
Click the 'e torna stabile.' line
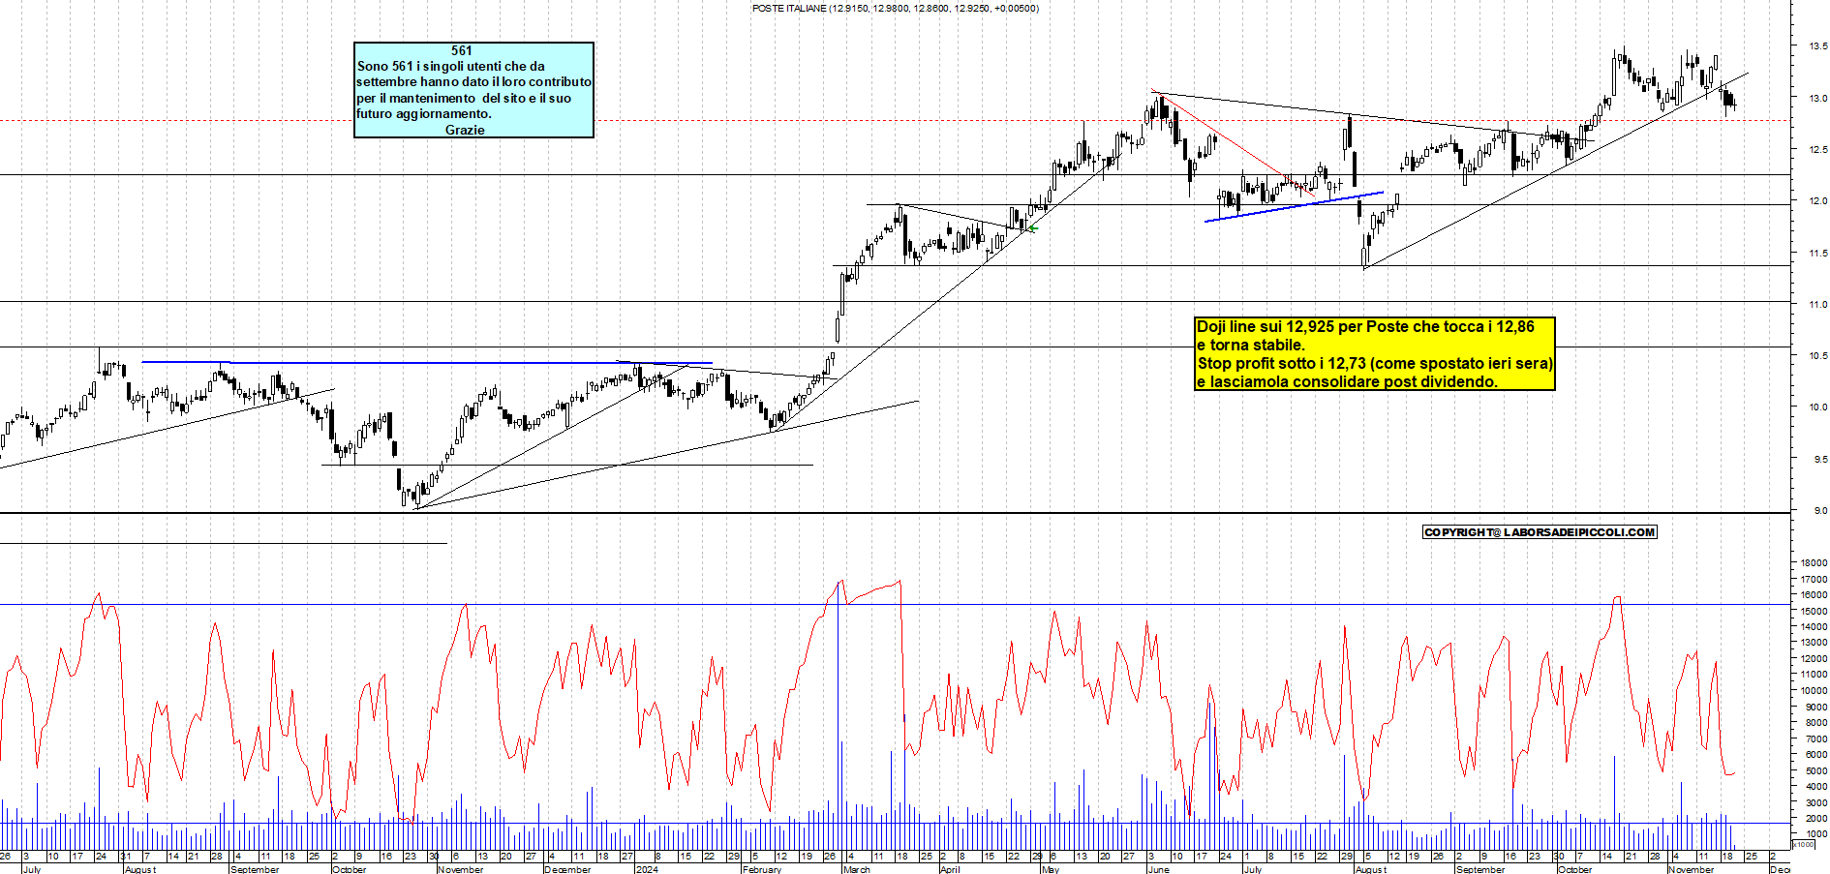click(x=1251, y=345)
